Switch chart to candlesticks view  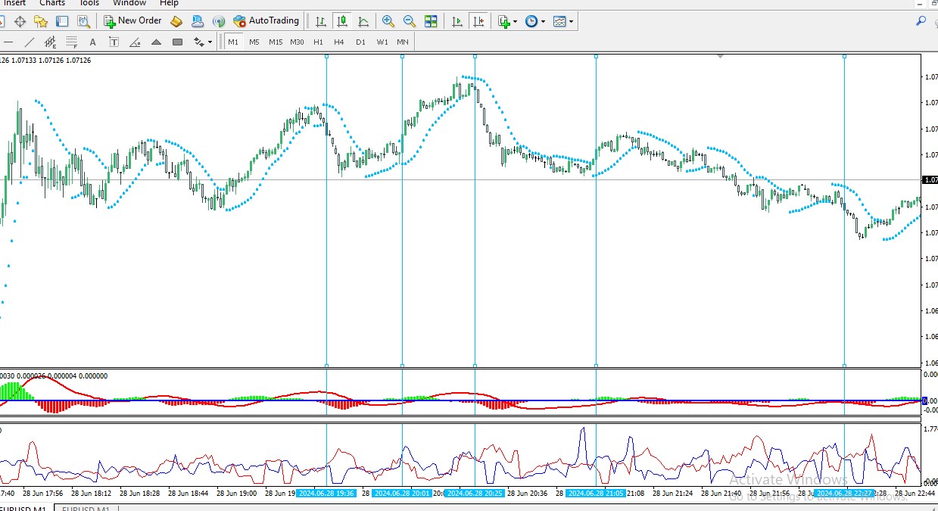(x=342, y=21)
